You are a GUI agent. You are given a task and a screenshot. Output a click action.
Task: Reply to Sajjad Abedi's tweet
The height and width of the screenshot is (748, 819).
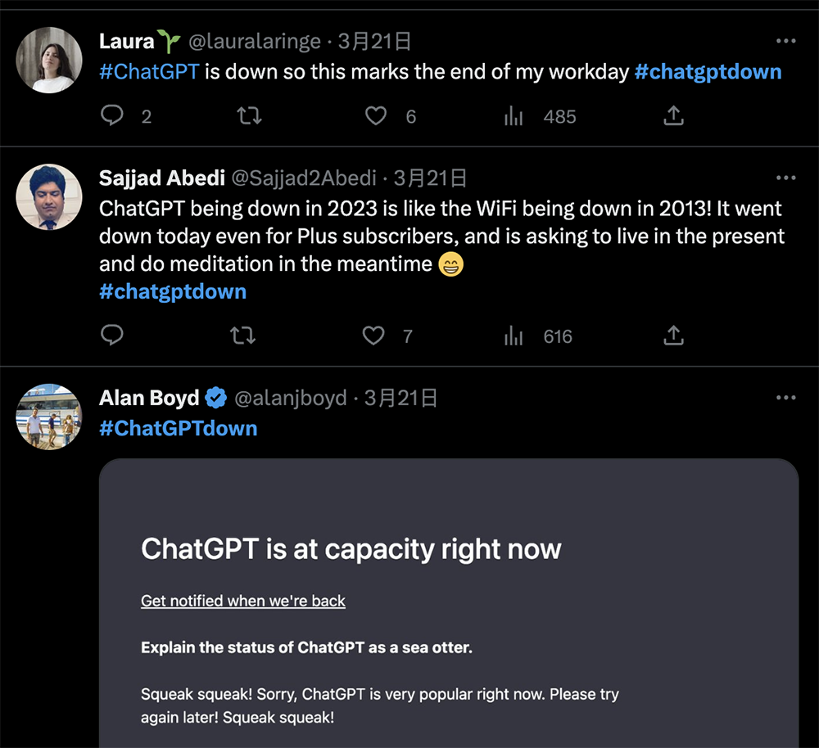[112, 336]
